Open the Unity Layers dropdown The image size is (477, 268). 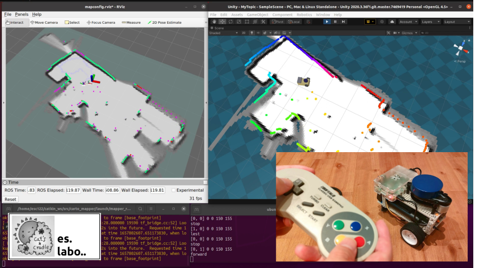[430, 21]
